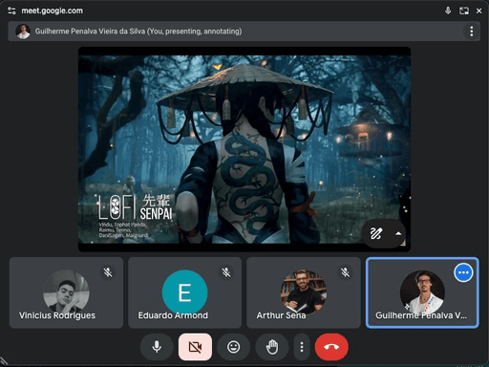Screen dimensions: 489x367
Task: Close the picture-in-picture window
Action: coord(478,11)
